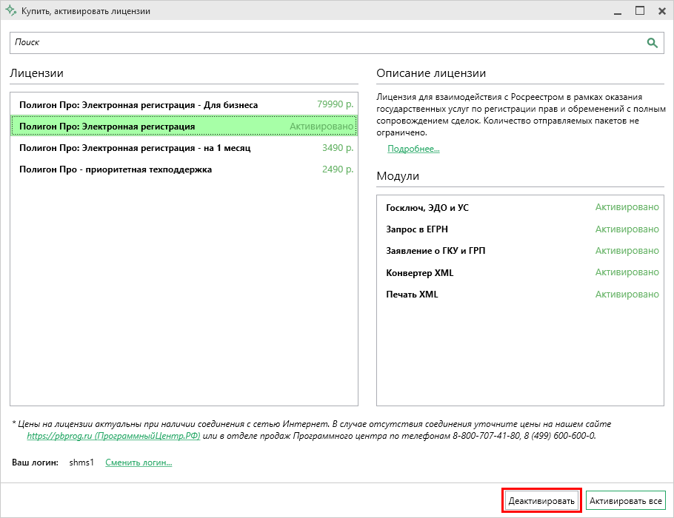Viewport: 674px width, 518px height.
Task: Select license Электронная регистрация - на 1 месяц
Action: click(x=184, y=148)
